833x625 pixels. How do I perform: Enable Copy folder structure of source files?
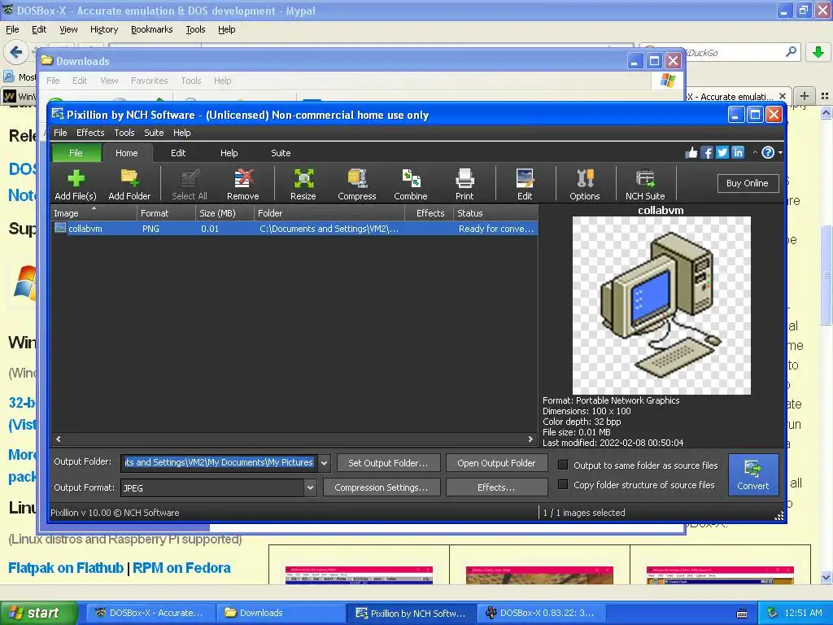(x=563, y=485)
